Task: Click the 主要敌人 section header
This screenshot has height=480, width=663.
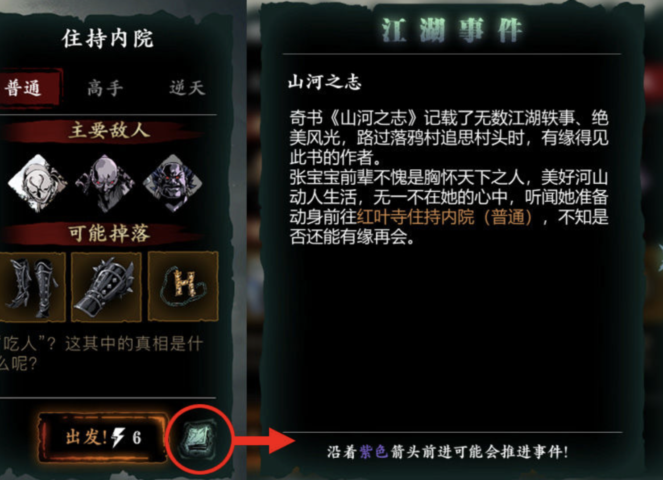Action: coord(108,130)
